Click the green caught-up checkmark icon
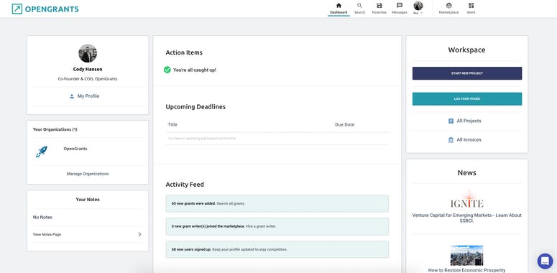Viewport: 557px width, 273px height. coord(167,70)
